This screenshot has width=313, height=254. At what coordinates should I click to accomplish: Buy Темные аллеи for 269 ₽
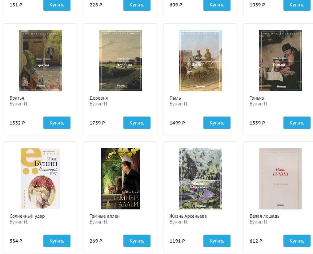tap(137, 241)
